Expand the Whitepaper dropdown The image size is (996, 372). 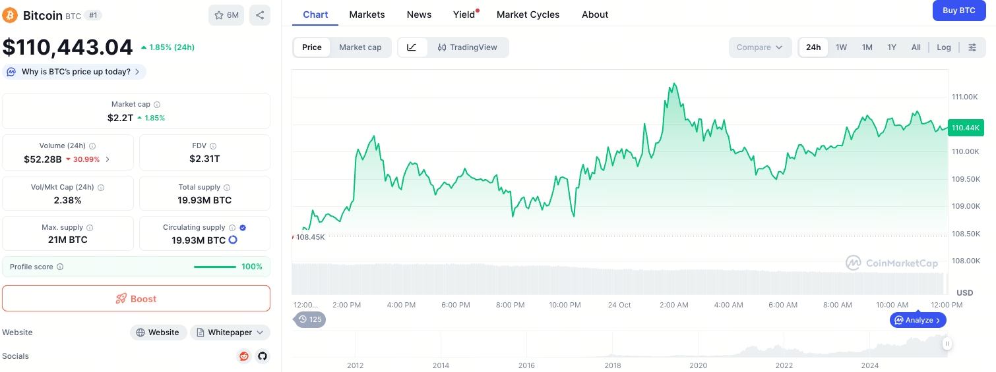click(x=230, y=332)
